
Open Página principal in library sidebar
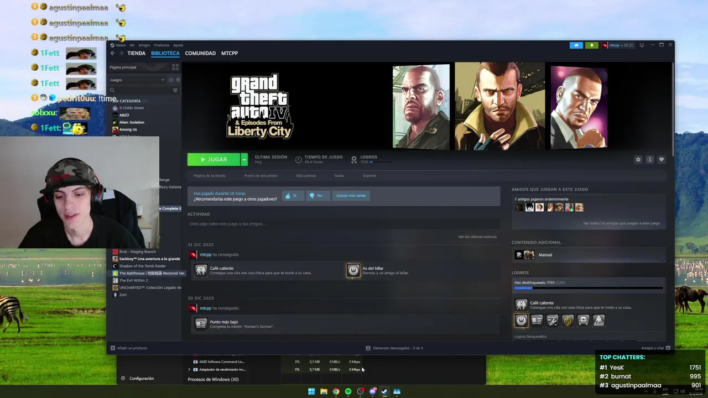tap(123, 67)
